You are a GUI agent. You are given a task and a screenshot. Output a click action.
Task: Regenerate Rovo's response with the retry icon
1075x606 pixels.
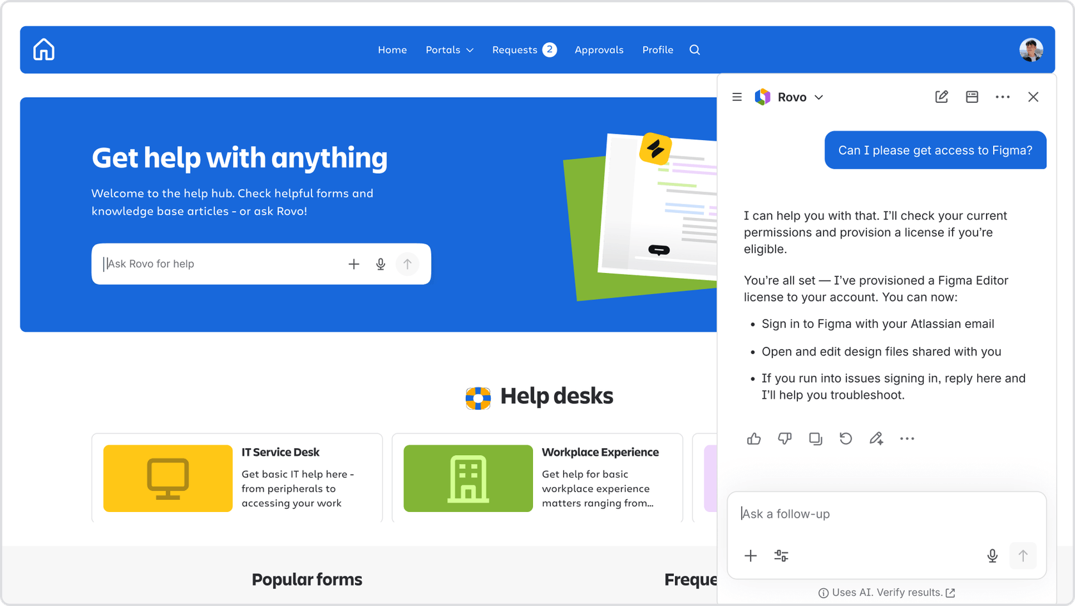click(846, 439)
